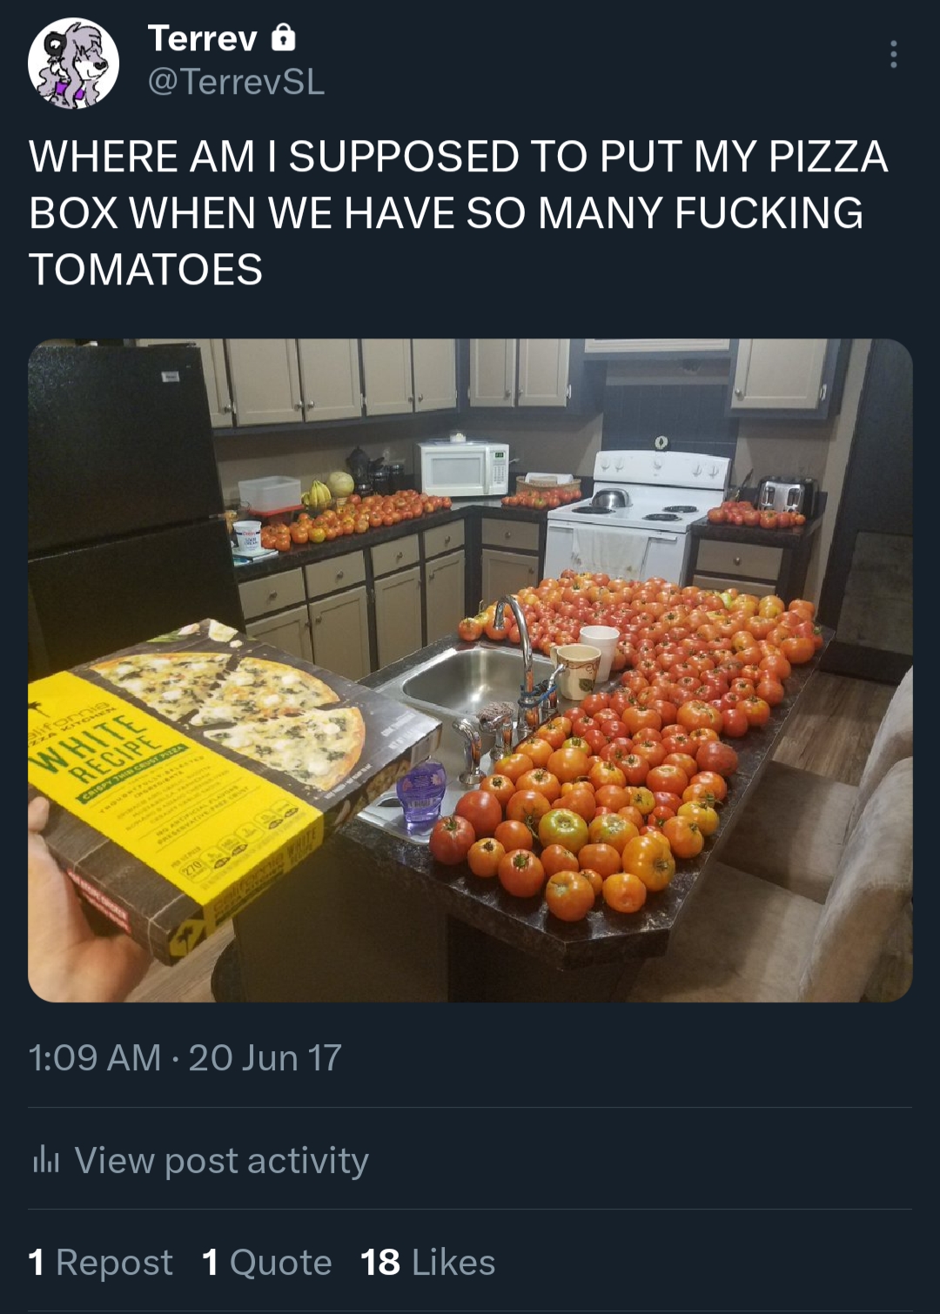Show the 1 Quote list
Image resolution: width=940 pixels, height=1314 pixels.
pyautogui.click(x=267, y=1262)
